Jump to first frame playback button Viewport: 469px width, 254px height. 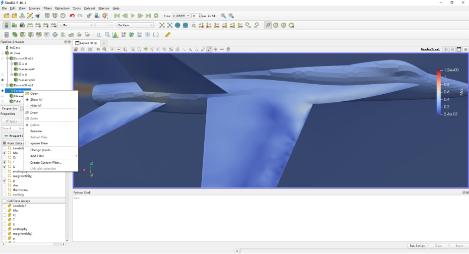tap(117, 16)
